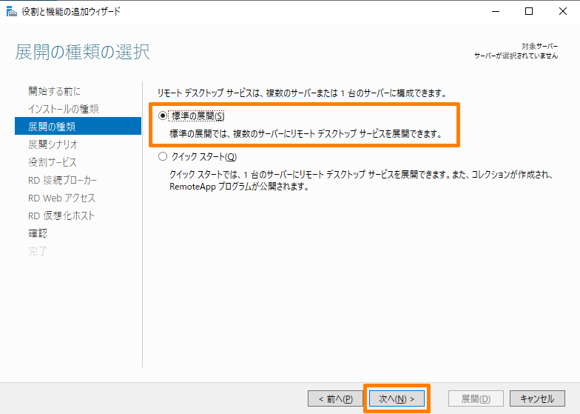
Task: Maximize the wizard window
Action: click(x=529, y=12)
